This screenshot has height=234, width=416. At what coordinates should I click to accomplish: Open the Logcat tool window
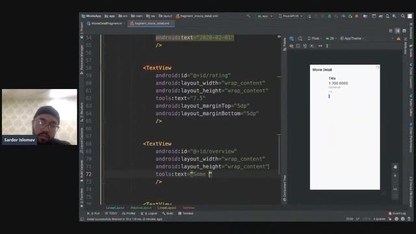(x=149, y=213)
